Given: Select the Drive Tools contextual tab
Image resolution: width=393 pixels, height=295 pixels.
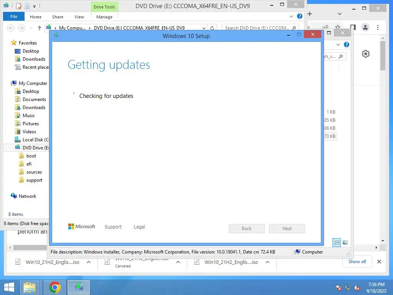Looking at the screenshot, I should (104, 7).
